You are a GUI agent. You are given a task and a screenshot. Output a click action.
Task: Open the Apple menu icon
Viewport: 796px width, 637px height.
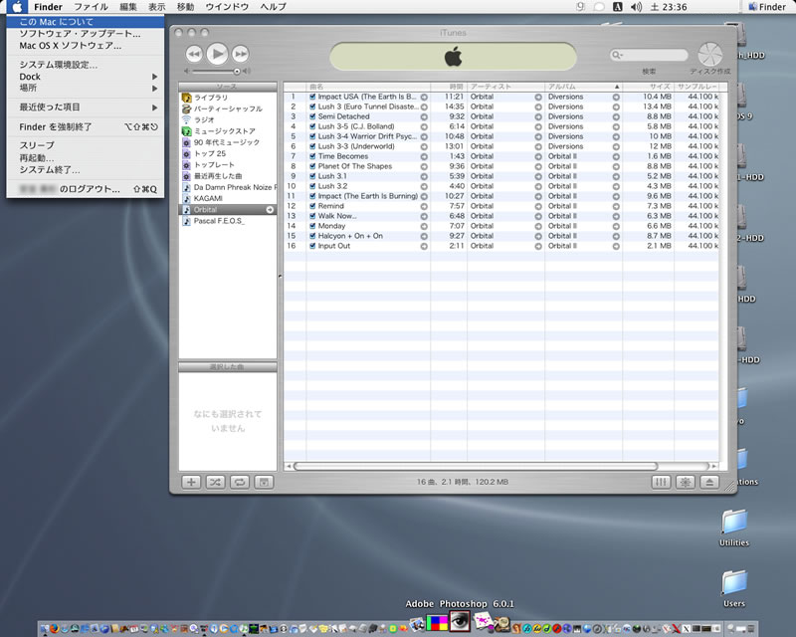[x=17, y=7]
